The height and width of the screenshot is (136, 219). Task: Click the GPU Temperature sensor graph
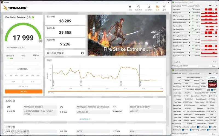(x=209, y=16)
